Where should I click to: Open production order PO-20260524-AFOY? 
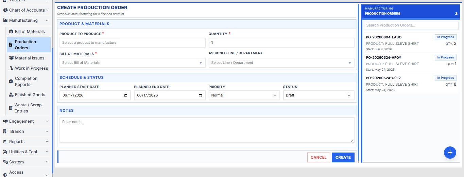[411, 63]
